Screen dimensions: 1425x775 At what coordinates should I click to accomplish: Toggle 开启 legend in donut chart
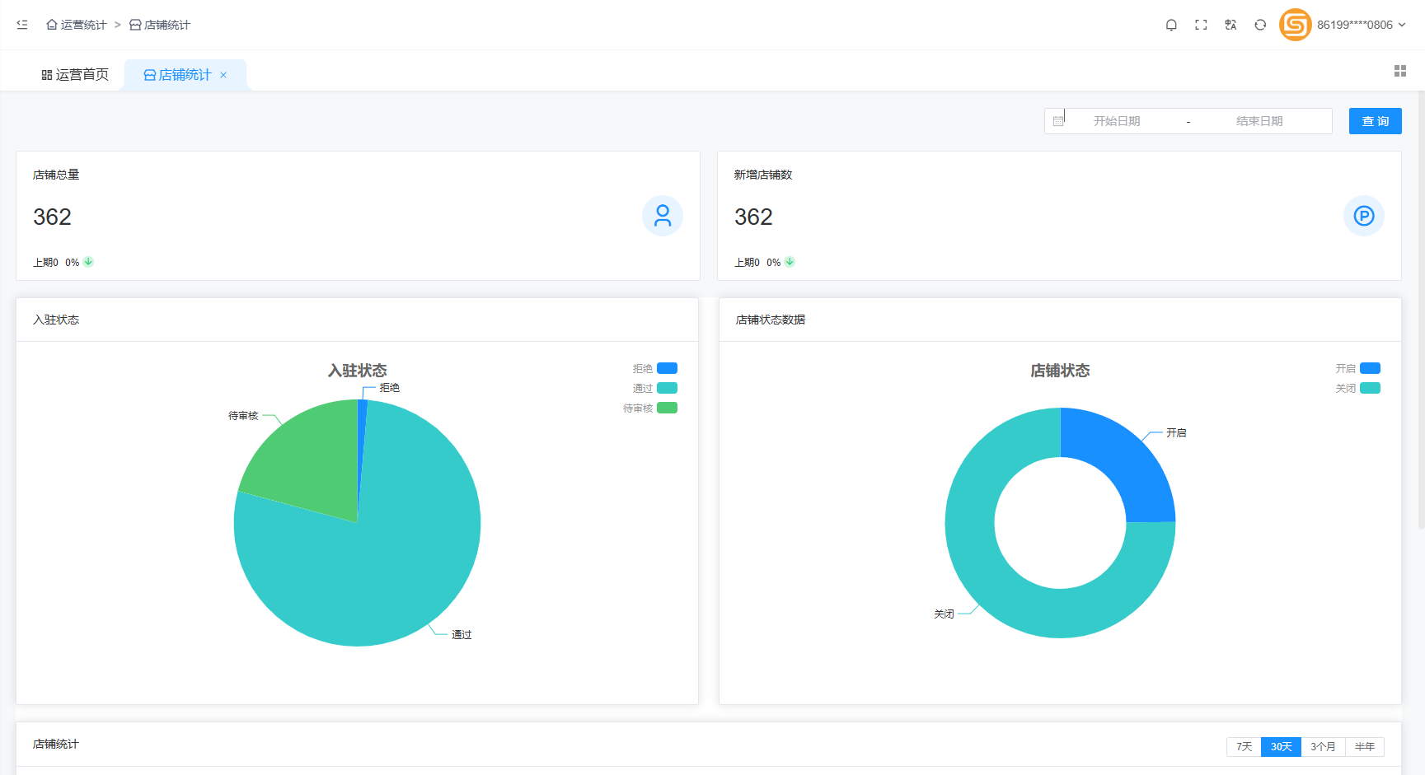click(1370, 368)
